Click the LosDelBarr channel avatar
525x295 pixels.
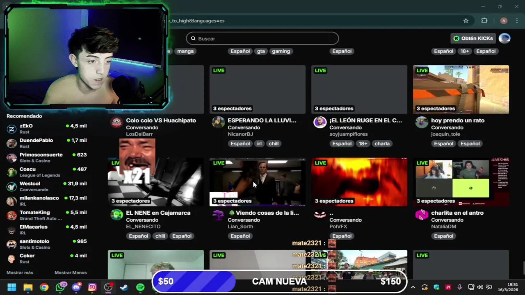116,122
